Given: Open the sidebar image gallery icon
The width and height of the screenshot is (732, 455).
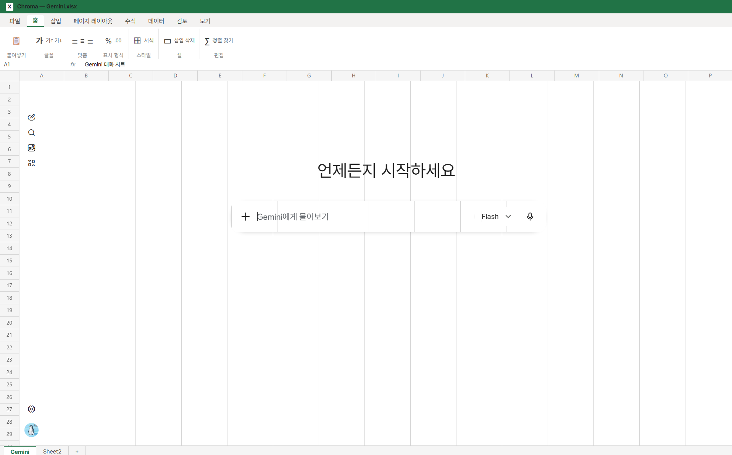Looking at the screenshot, I should pyautogui.click(x=31, y=148).
